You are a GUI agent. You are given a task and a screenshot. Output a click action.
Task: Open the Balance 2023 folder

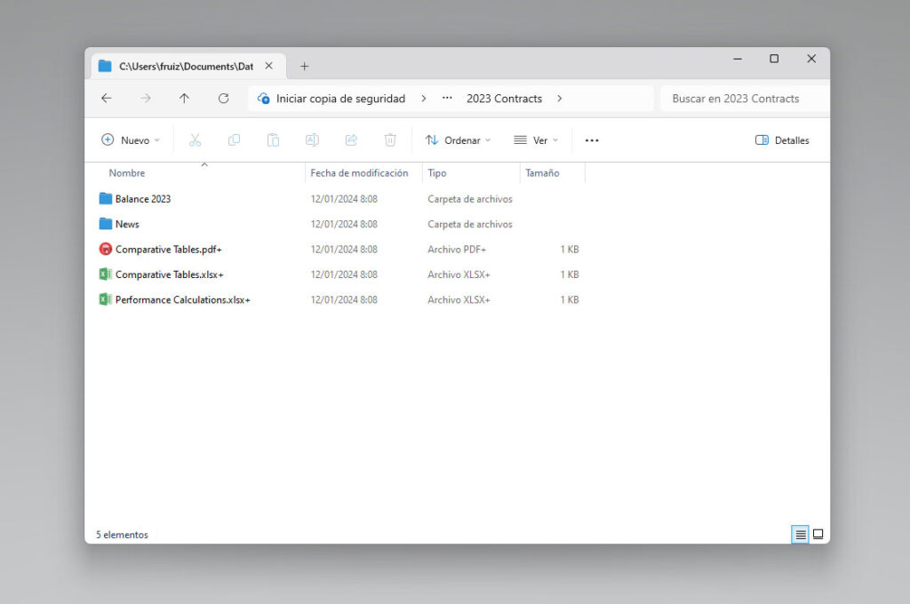tap(145, 198)
